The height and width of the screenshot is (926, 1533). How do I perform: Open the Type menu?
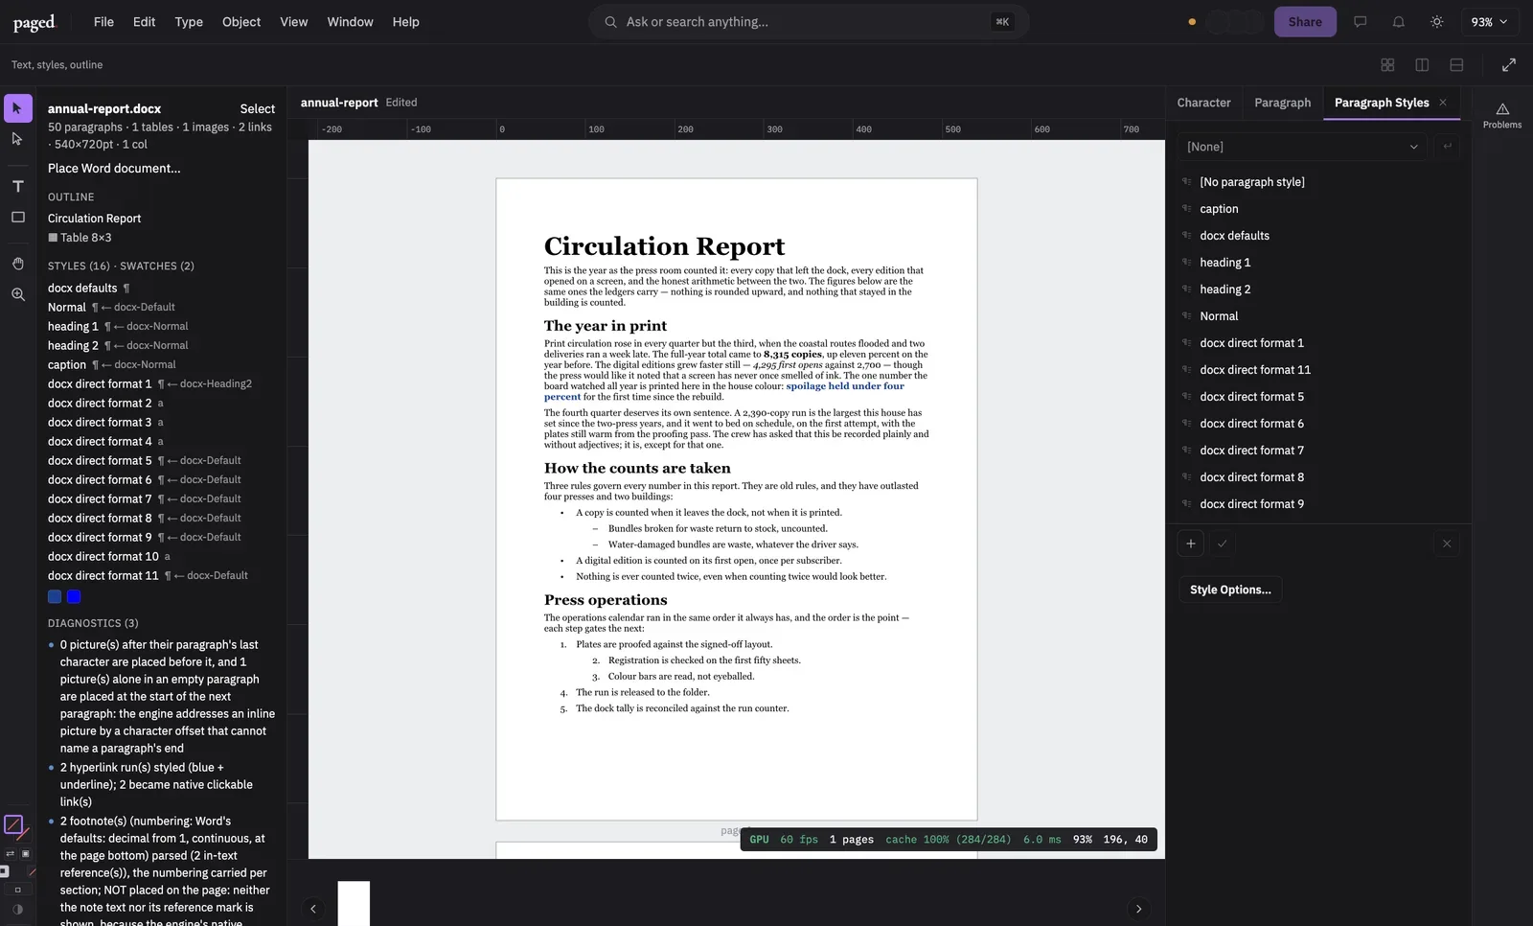(x=189, y=22)
